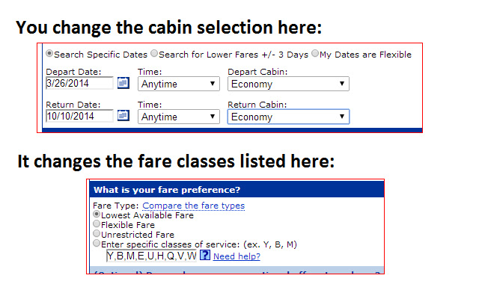The image size is (479, 299).
Task: Expand the return Time Anytime dropdown
Action: coord(178,117)
